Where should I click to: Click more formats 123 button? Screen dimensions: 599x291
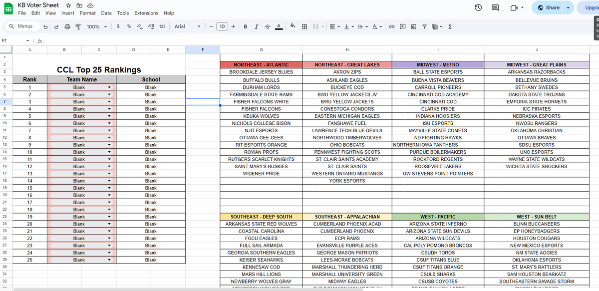tap(162, 26)
